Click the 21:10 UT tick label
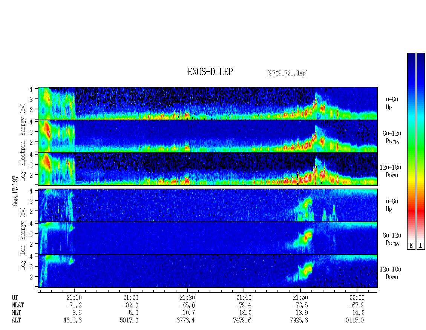 click(74, 298)
